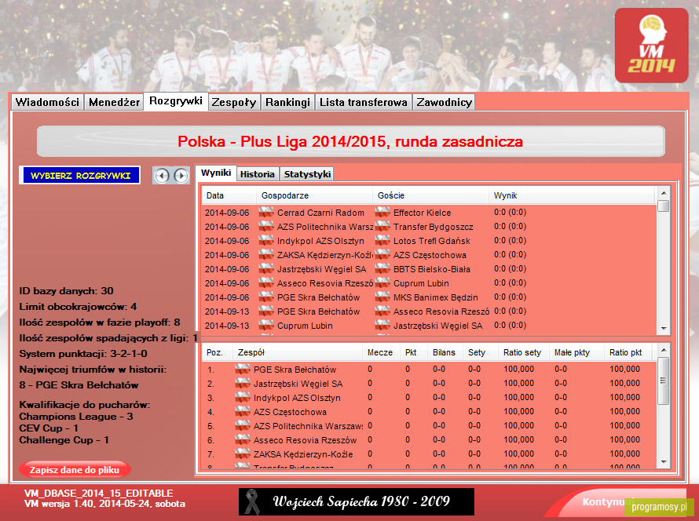Screen dimensions: 699x521
Task: Click the Sety column header
Action: (481, 352)
